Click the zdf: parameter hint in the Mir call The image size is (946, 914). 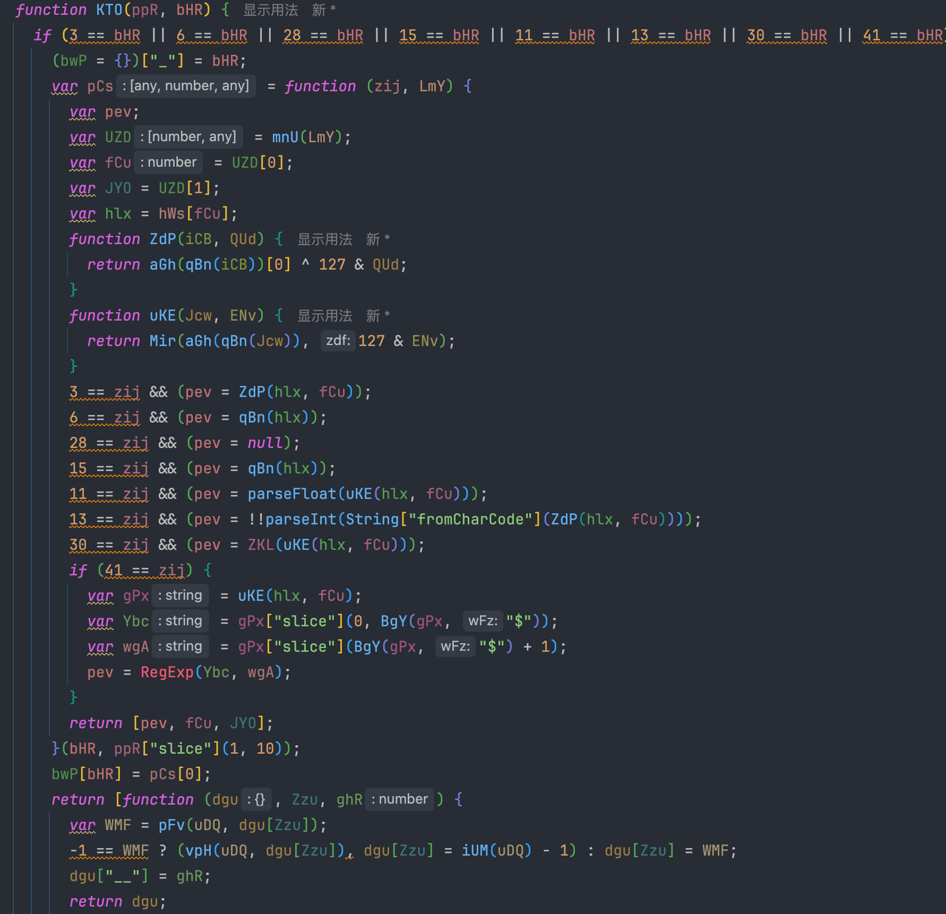click(338, 341)
